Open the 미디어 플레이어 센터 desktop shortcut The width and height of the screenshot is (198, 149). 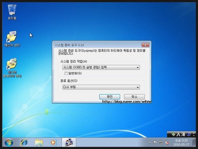(x=12, y=68)
